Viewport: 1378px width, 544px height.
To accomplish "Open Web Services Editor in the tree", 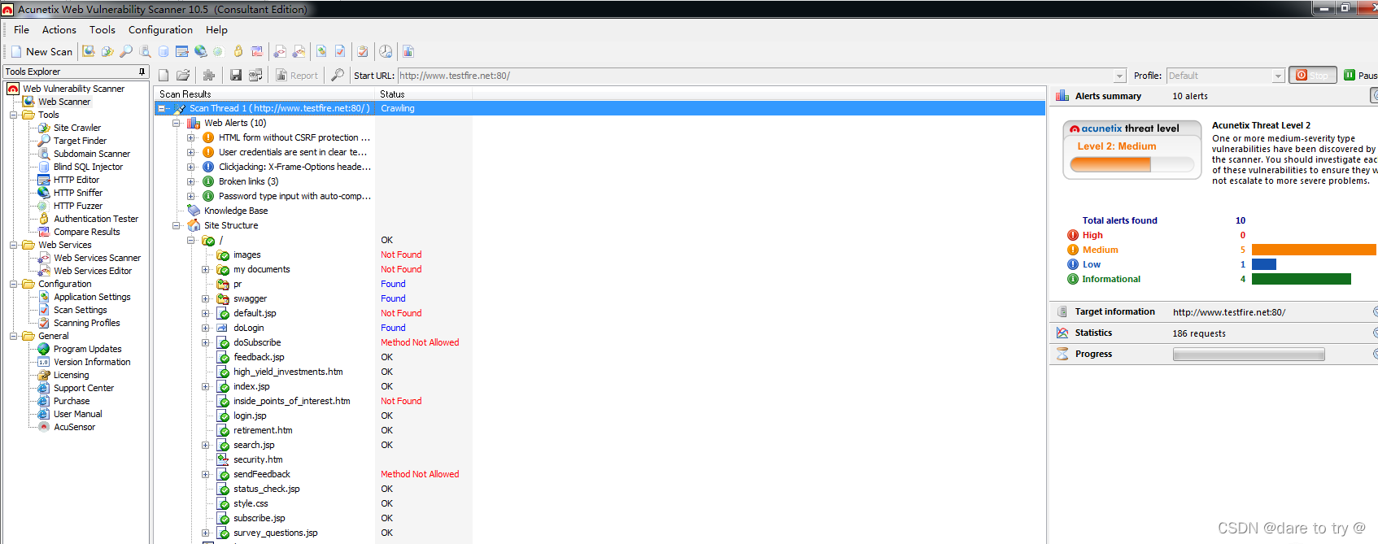I will 93,271.
